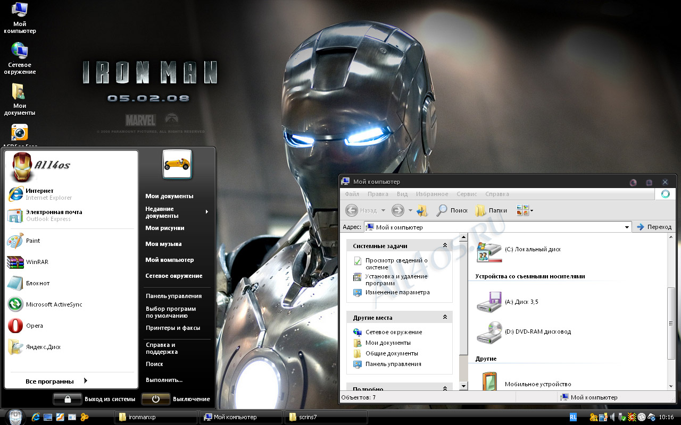The width and height of the screenshot is (681, 425).
Task: Open the Назад history dropdown arrow
Action: [383, 211]
